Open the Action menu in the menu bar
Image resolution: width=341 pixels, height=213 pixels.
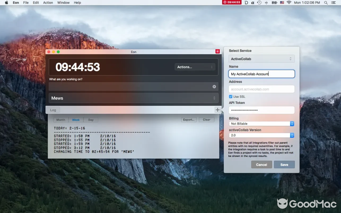pos(48,2)
